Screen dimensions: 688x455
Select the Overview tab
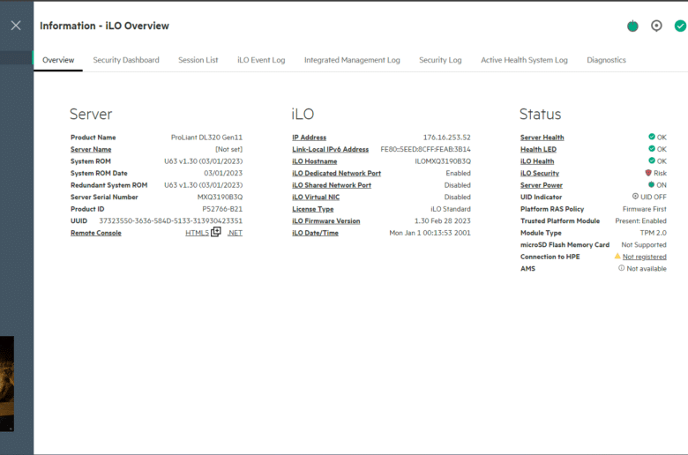click(58, 60)
